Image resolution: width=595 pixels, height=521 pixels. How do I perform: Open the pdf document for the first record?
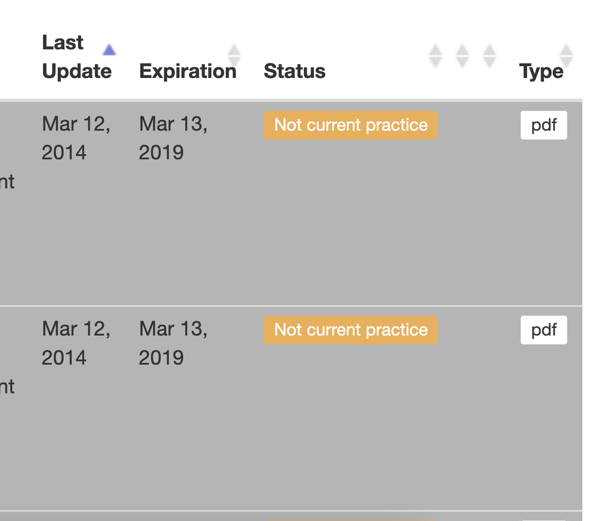(x=543, y=125)
